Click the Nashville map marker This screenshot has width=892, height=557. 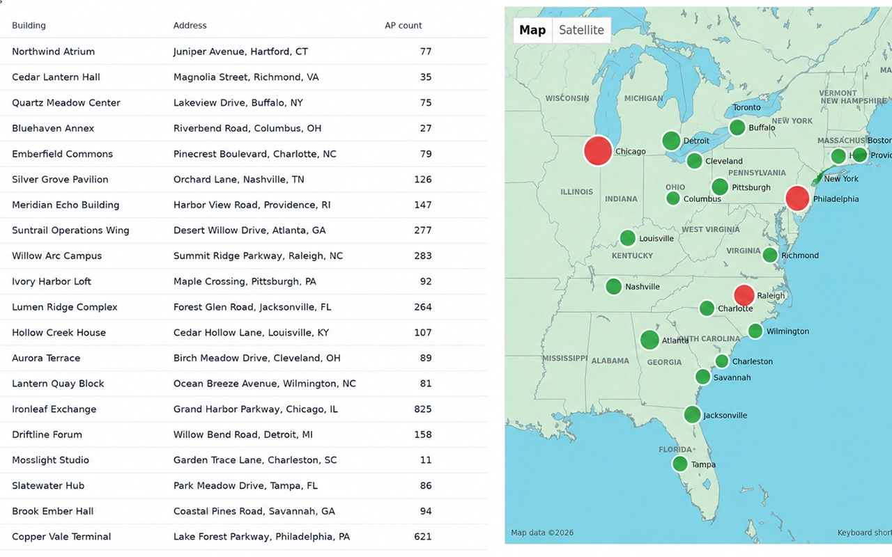tap(613, 286)
